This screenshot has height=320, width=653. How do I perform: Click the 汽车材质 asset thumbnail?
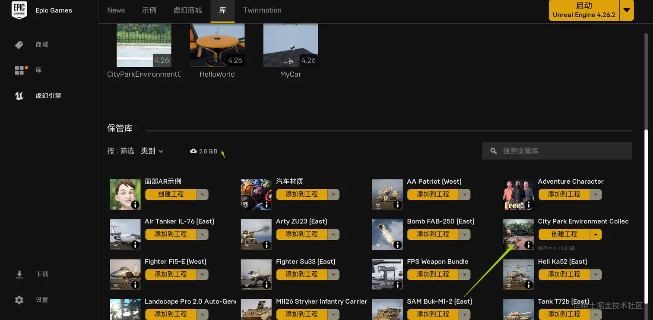(x=257, y=195)
